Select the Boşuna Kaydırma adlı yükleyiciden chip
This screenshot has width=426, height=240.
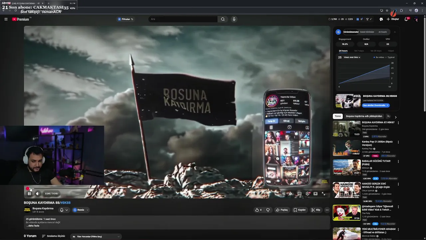[364, 116]
